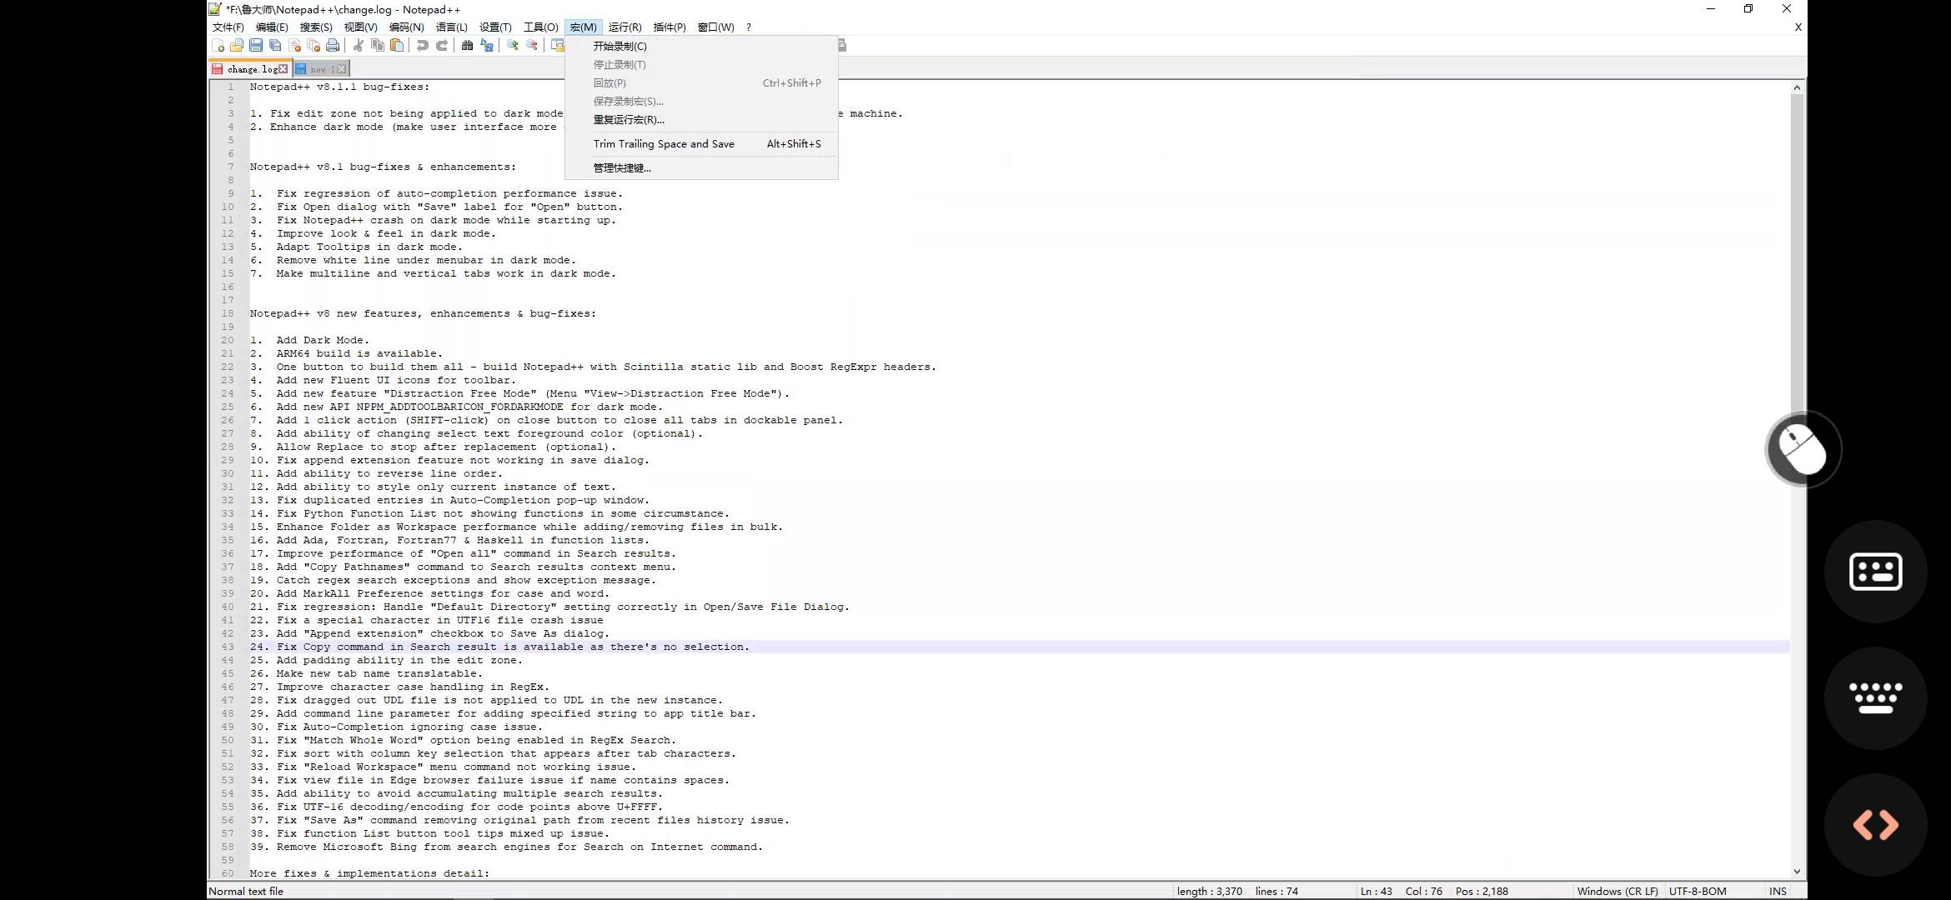This screenshot has width=1951, height=900.
Task: Toggle the INS insert mode indicator
Action: click(1778, 891)
